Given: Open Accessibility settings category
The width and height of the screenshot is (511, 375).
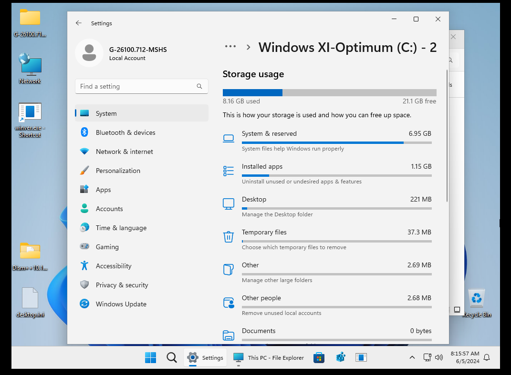Looking at the screenshot, I should pyautogui.click(x=141, y=266).
